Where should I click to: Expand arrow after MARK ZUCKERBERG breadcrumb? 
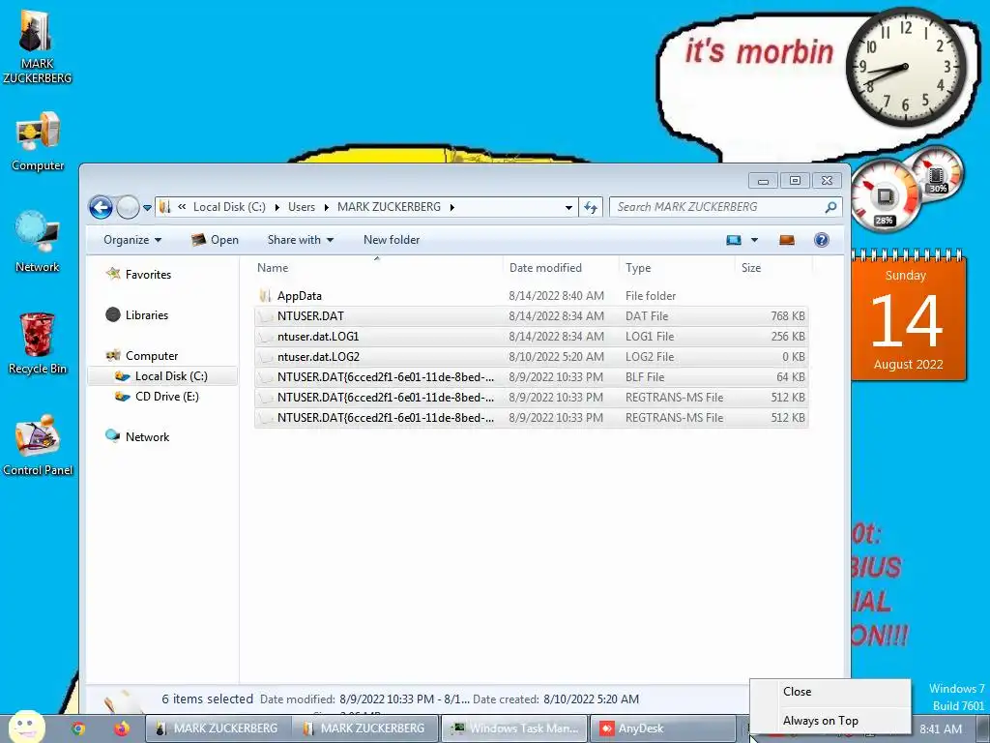[452, 207]
